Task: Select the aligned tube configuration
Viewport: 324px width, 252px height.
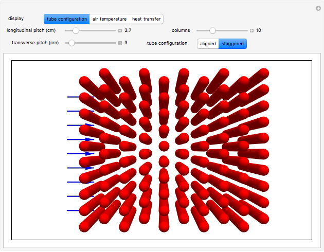Action: pos(208,44)
